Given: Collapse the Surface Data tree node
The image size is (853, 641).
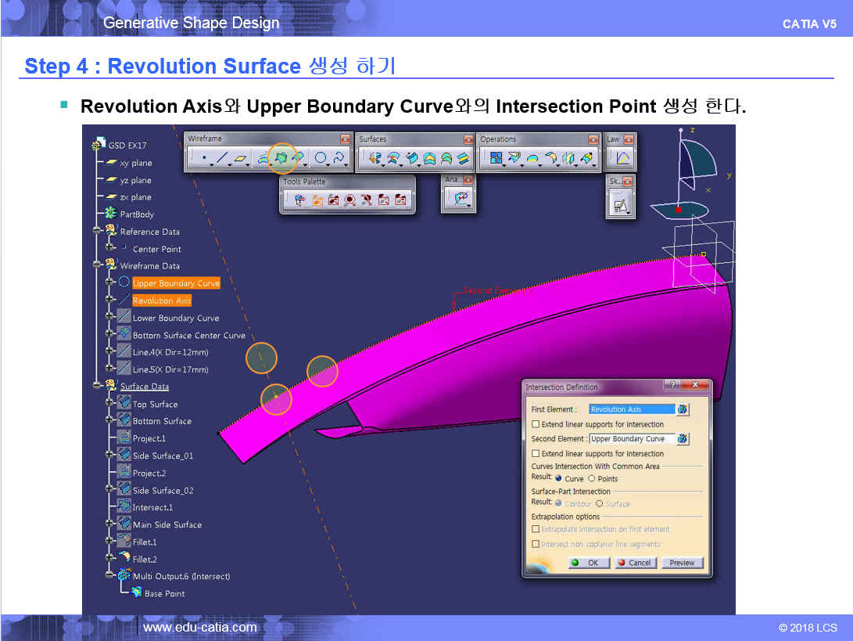Looking at the screenshot, I should point(97,387).
